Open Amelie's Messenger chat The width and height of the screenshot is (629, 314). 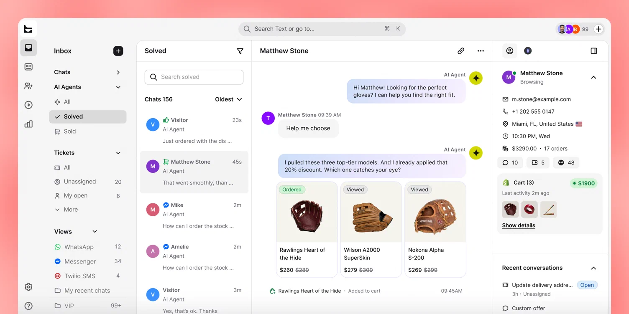click(x=194, y=257)
